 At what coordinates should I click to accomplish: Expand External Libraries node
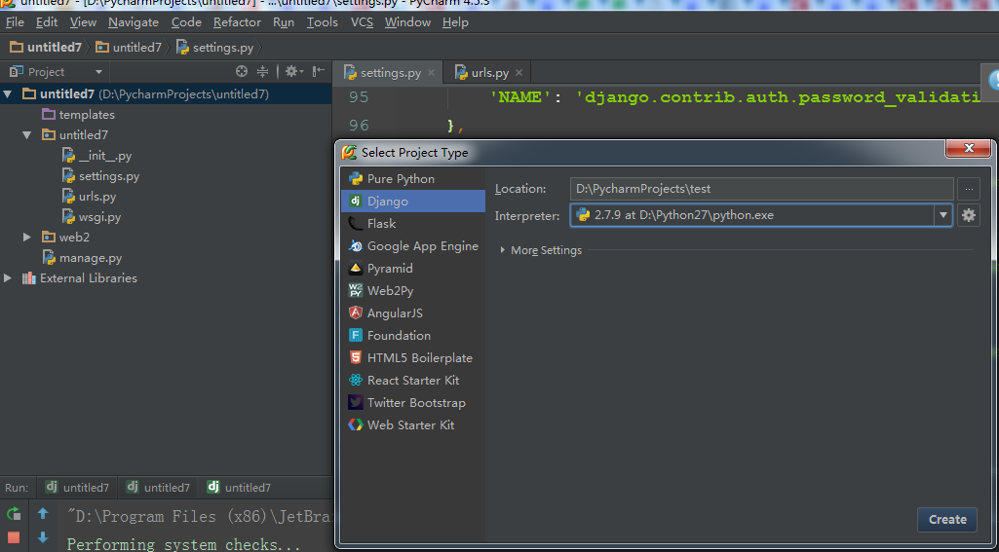(8, 277)
